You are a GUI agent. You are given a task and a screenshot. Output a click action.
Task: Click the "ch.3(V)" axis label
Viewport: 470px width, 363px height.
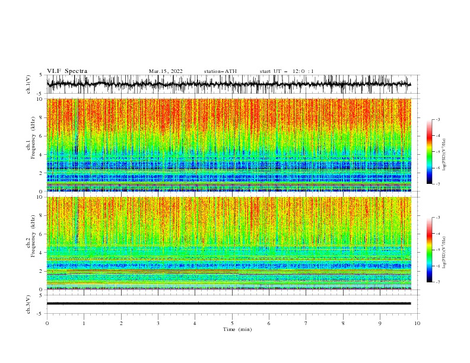point(28,304)
